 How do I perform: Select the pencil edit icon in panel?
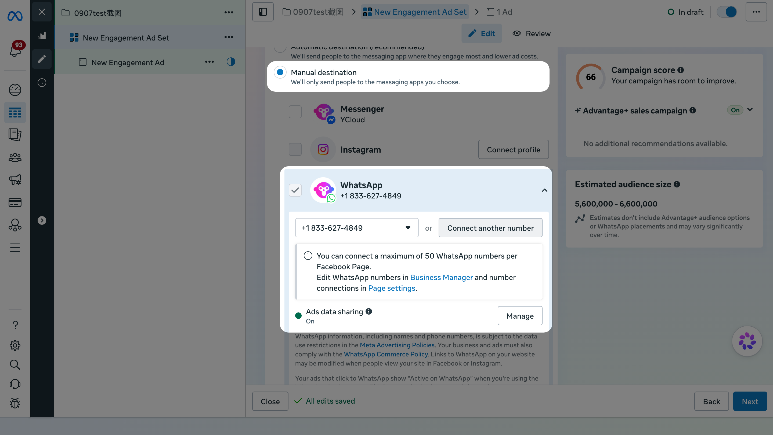[x=42, y=59]
